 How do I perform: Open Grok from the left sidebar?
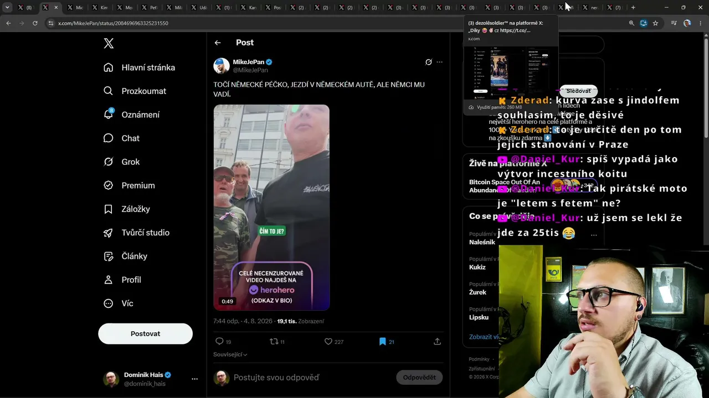point(122,162)
